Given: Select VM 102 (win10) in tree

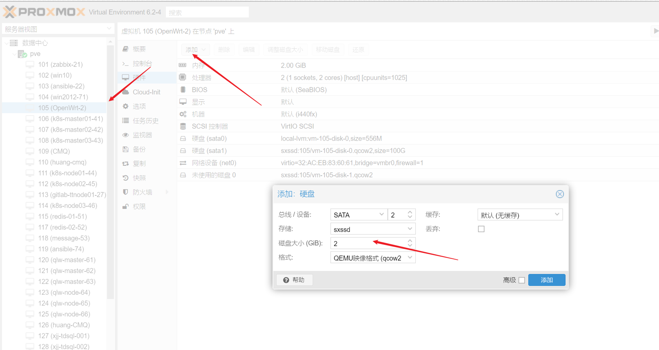Looking at the screenshot, I should (x=55, y=75).
